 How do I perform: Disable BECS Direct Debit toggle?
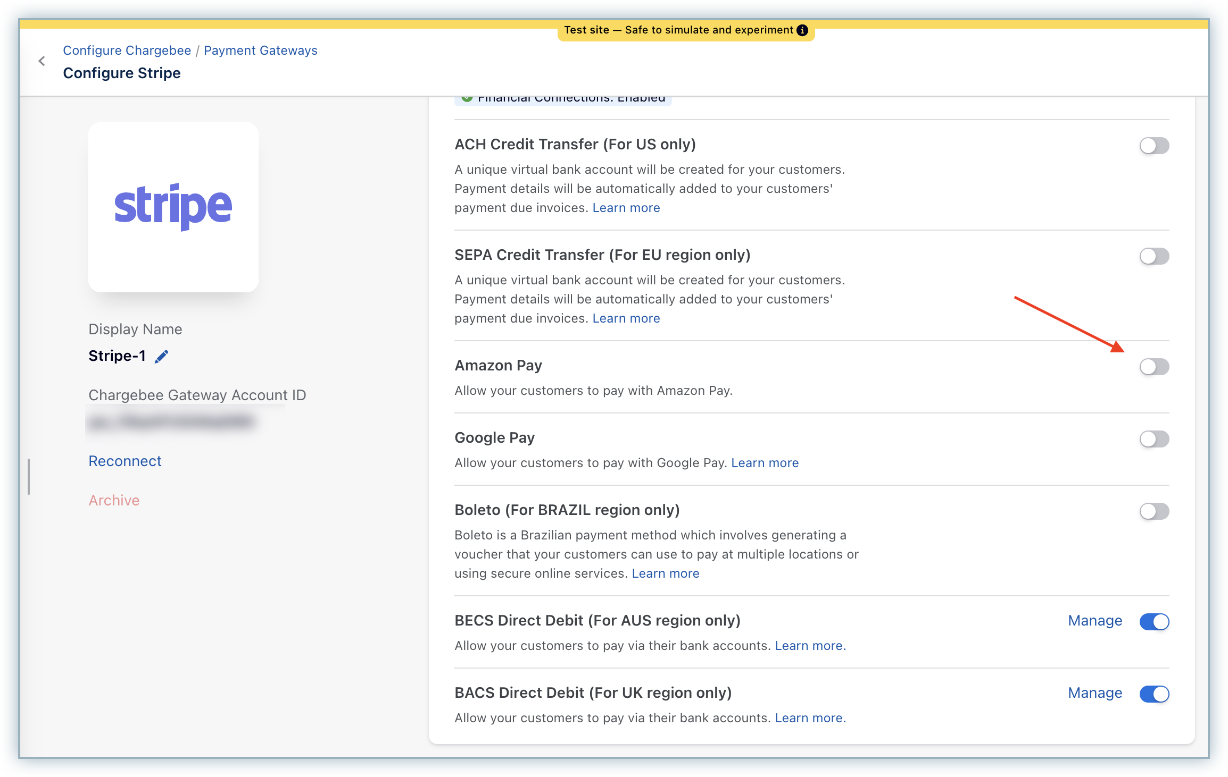(1154, 622)
